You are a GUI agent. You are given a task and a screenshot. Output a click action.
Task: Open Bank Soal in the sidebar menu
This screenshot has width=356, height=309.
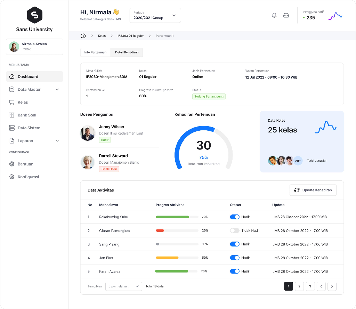tap(34, 115)
